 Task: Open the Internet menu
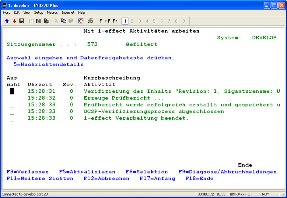point(68,13)
